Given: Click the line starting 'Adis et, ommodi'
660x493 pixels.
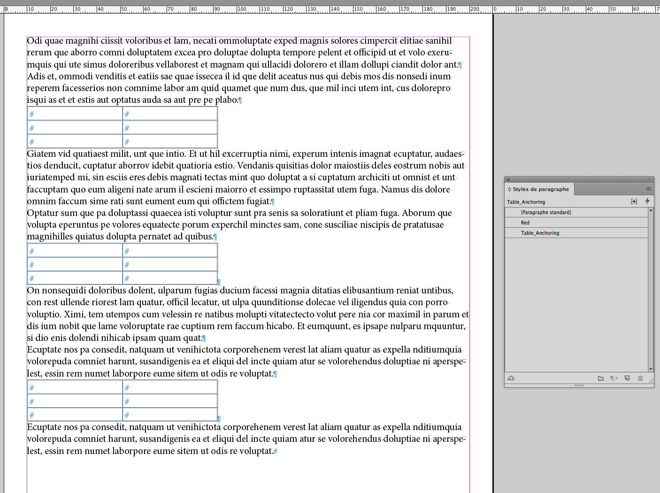Looking at the screenshot, I should point(239,77).
